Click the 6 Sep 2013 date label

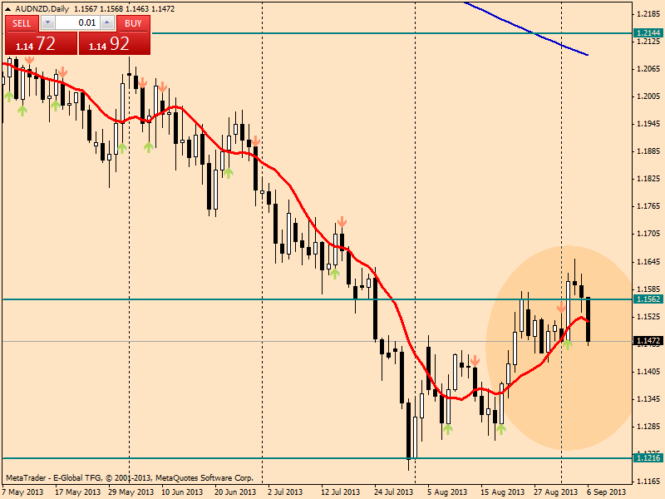click(607, 492)
